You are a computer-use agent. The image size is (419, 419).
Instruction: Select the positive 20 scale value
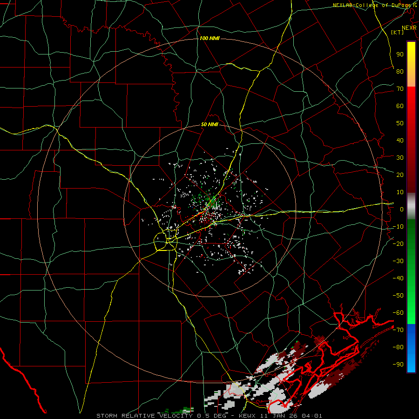tap(400, 175)
